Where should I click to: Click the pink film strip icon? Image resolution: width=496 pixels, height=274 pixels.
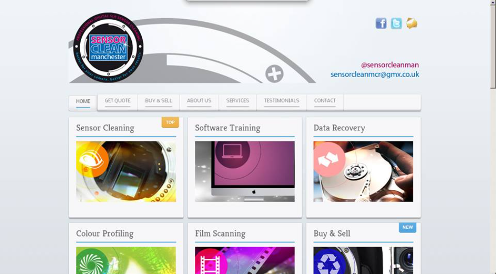pos(210,262)
